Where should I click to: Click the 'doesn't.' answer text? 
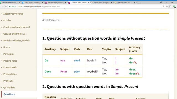click(134, 74)
